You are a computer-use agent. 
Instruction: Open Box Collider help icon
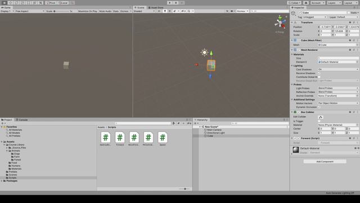(350, 112)
